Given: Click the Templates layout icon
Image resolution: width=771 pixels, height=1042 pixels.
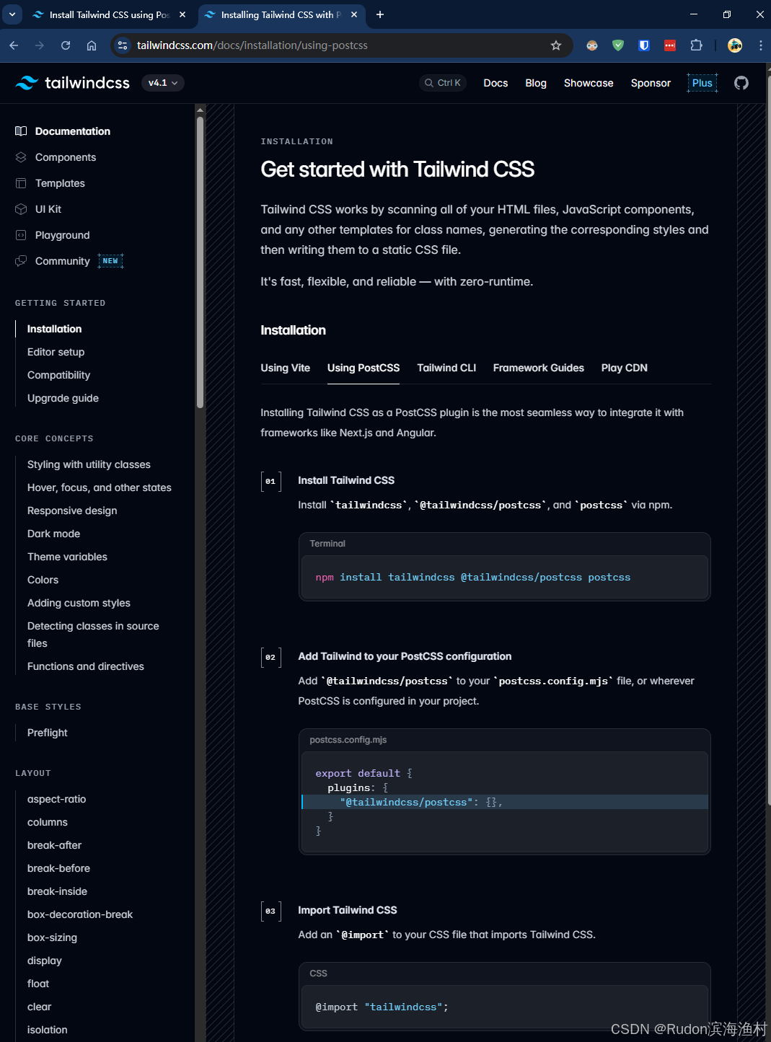Looking at the screenshot, I should (x=21, y=183).
